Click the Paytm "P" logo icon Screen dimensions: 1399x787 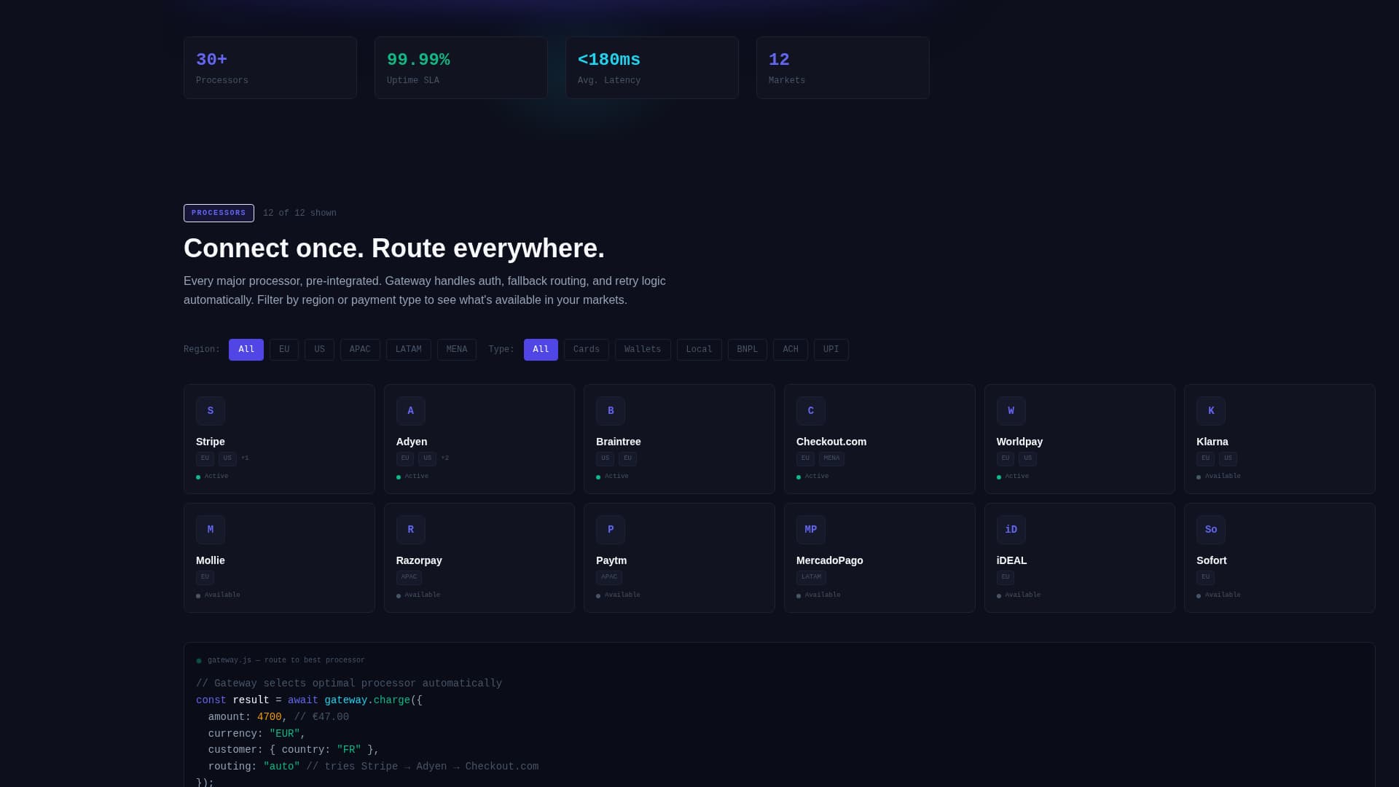[610, 530]
